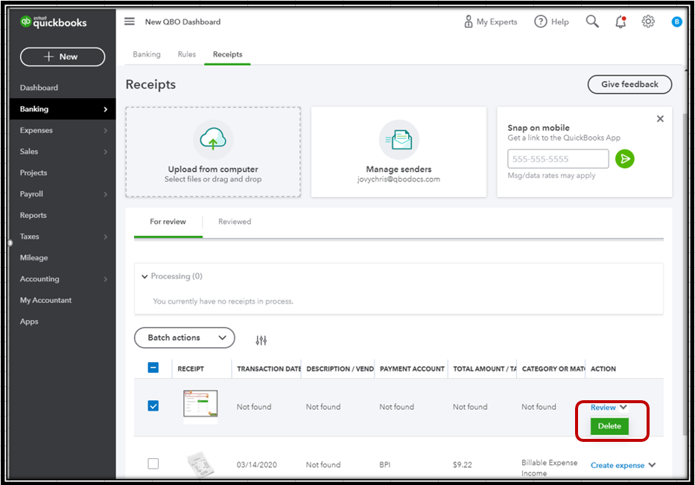The image size is (695, 485).
Task: Switch to the Rules tab
Action: [x=187, y=54]
